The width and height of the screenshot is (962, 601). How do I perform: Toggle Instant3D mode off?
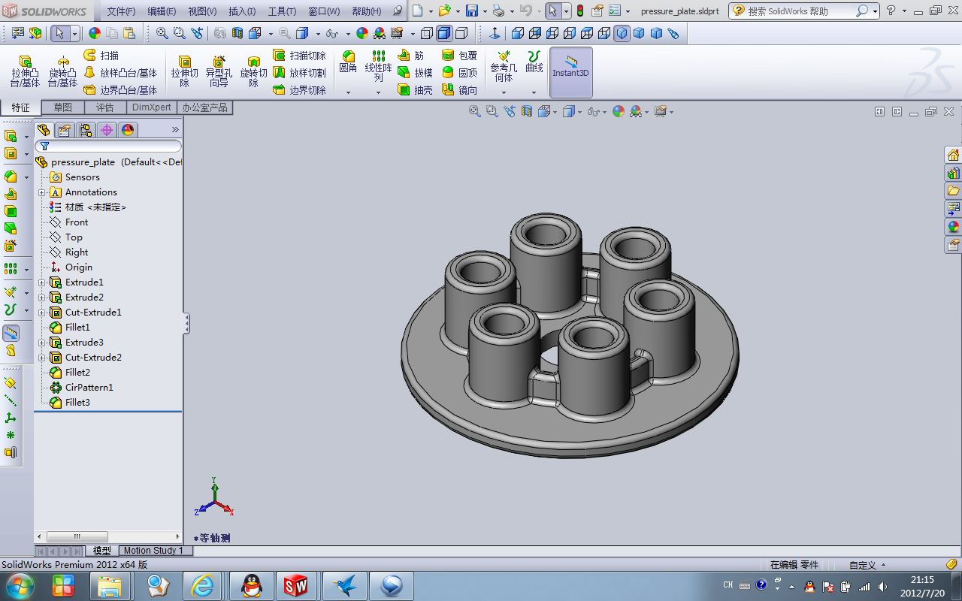[570, 71]
